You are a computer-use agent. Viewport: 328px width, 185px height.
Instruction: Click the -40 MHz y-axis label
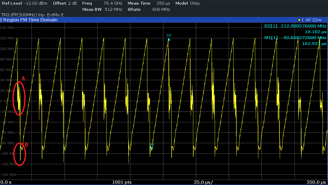7,122
